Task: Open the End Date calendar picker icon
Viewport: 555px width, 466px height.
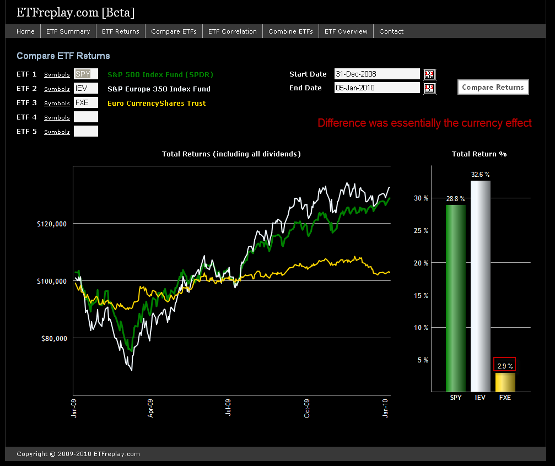Action: coord(429,88)
